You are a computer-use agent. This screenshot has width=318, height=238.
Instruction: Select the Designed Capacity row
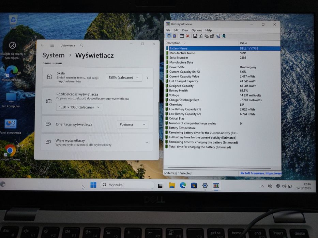(x=223, y=86)
